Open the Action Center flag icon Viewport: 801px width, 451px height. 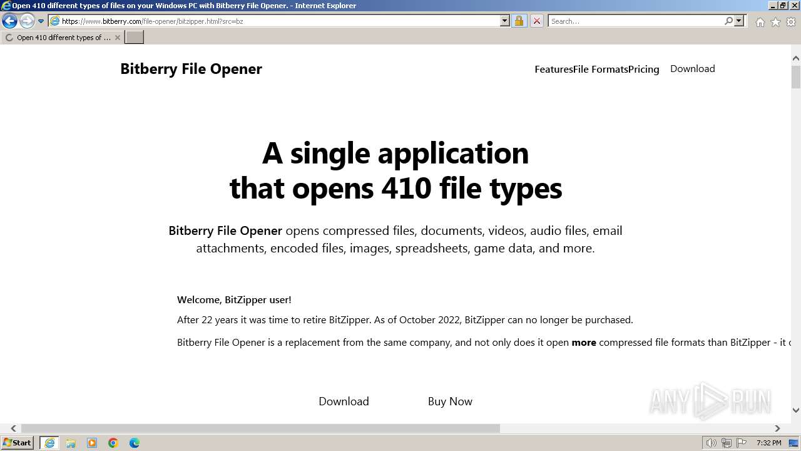click(742, 443)
